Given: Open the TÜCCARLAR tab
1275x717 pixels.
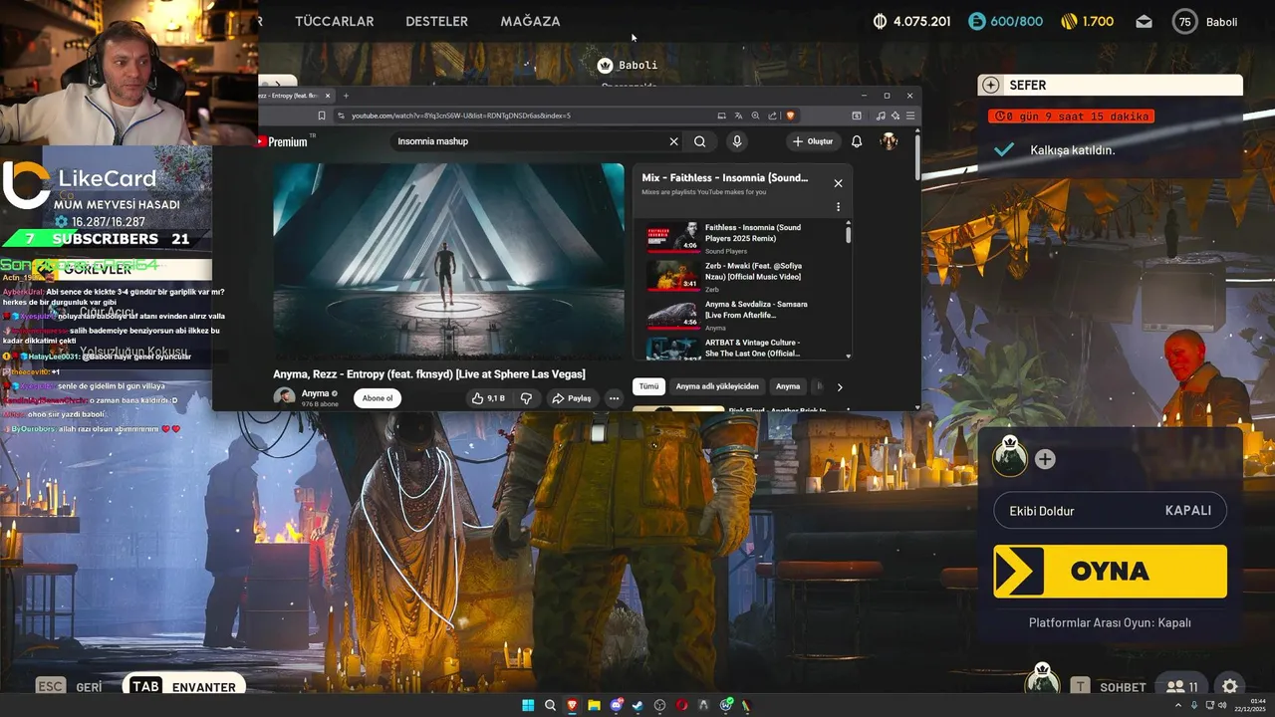Looking at the screenshot, I should [335, 21].
